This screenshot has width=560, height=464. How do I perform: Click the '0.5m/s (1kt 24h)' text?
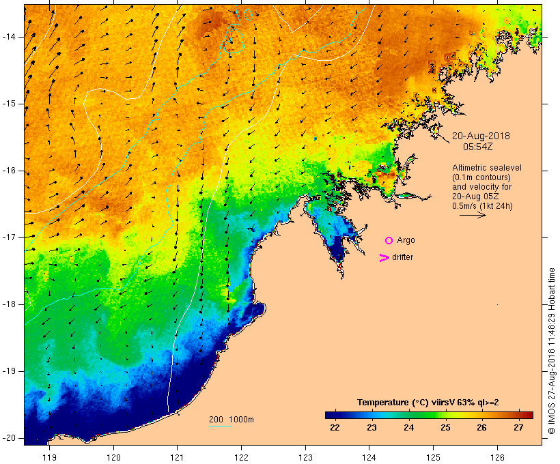pyautogui.click(x=482, y=206)
